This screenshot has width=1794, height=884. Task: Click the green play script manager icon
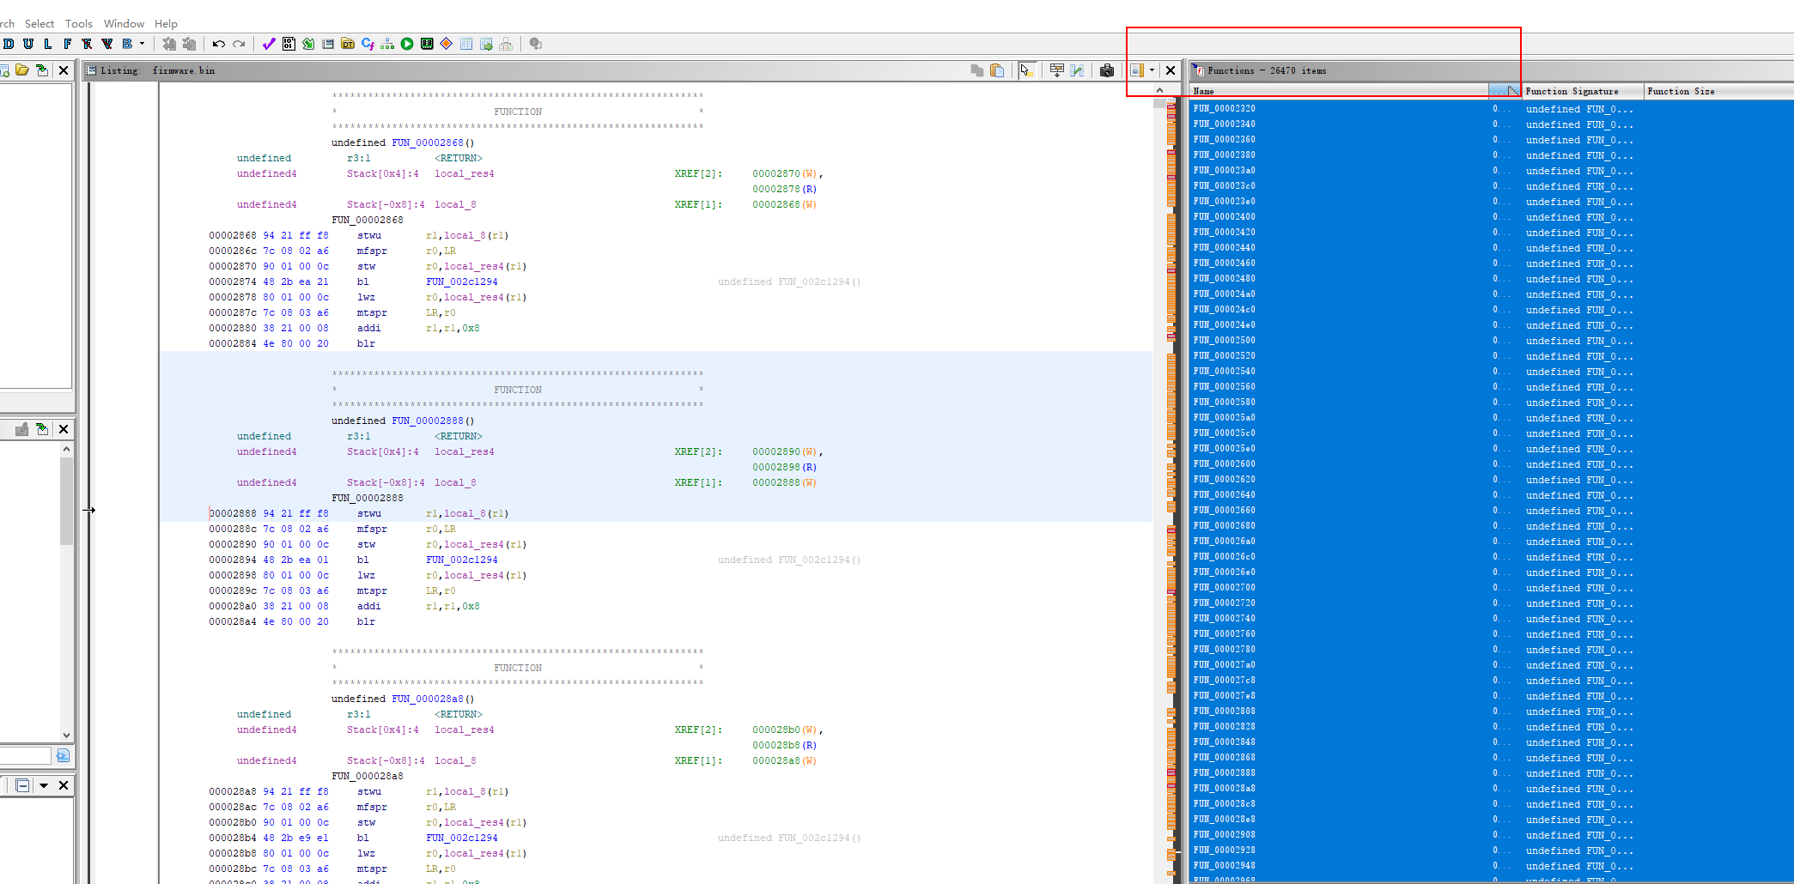point(407,44)
